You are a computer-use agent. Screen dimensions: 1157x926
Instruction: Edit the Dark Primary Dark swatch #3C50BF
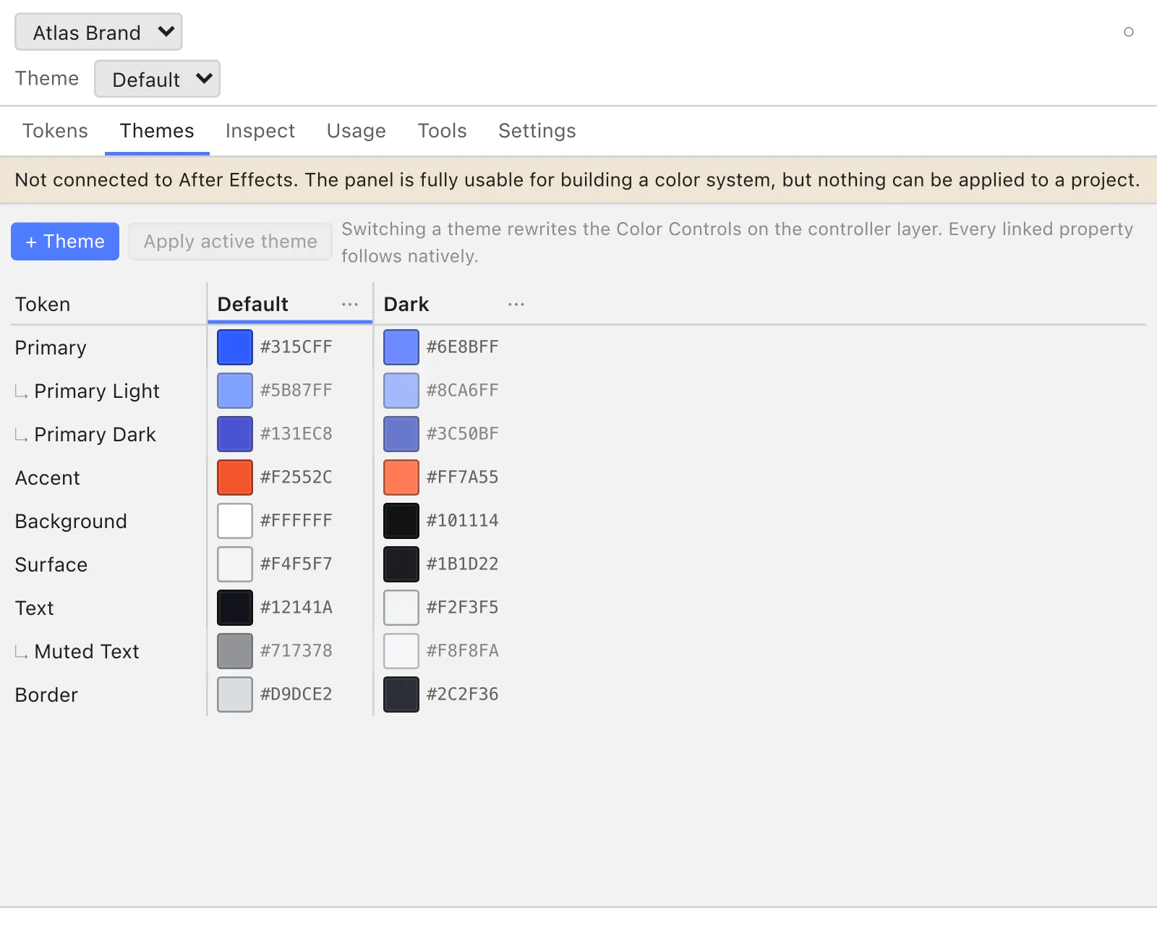coord(401,434)
